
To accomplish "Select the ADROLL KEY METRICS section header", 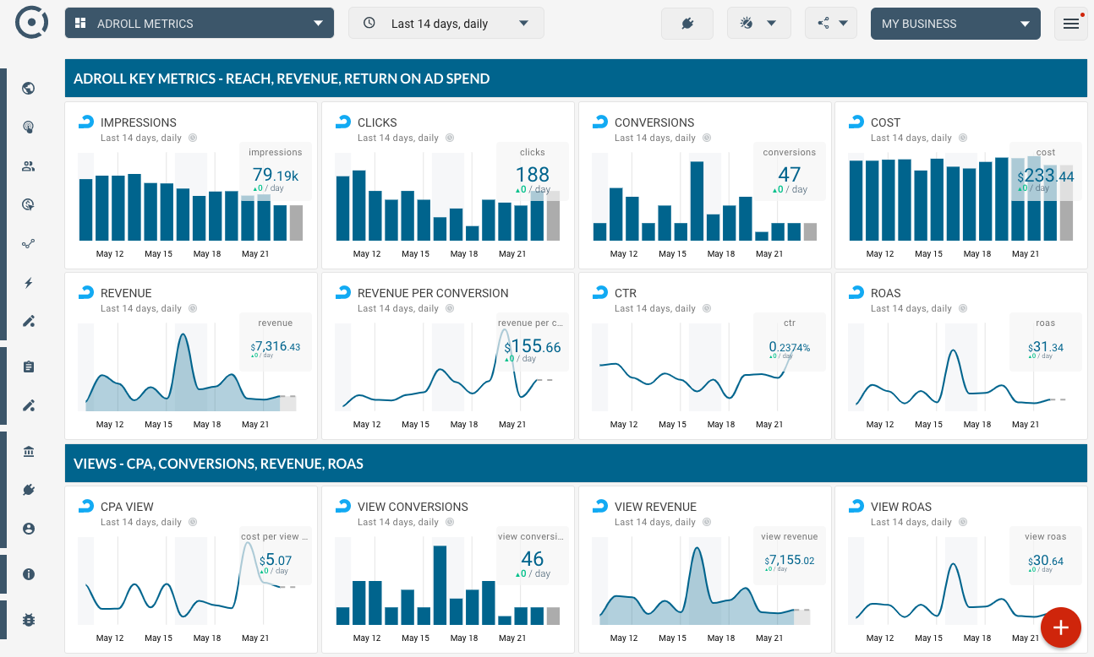I will (574, 79).
